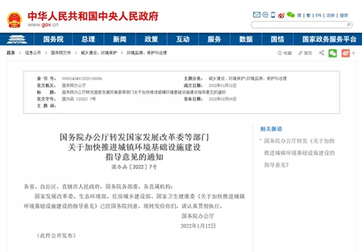Click issuing agency value 国务院办公厅
Image resolution: width=362 pixels, height=252 pixels.
pyautogui.click(x=74, y=85)
